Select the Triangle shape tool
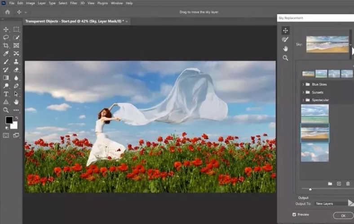Viewport: 354px width, 224px height. point(6,102)
